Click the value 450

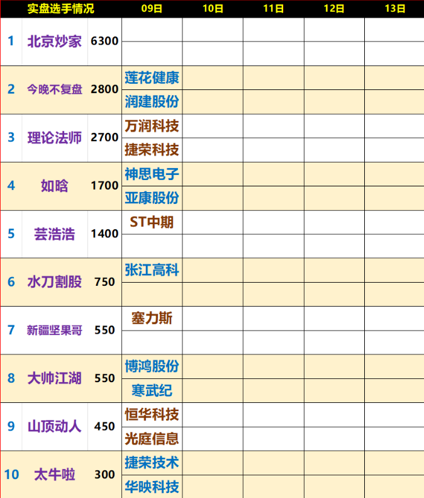(x=104, y=426)
